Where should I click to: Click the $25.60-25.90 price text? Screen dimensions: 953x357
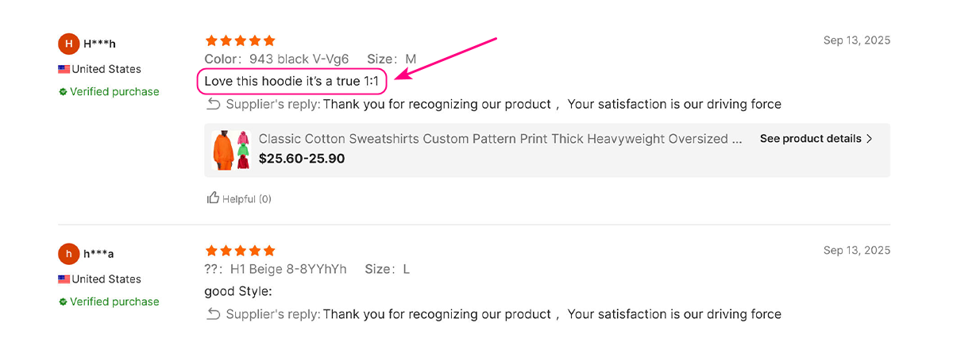pyautogui.click(x=302, y=159)
